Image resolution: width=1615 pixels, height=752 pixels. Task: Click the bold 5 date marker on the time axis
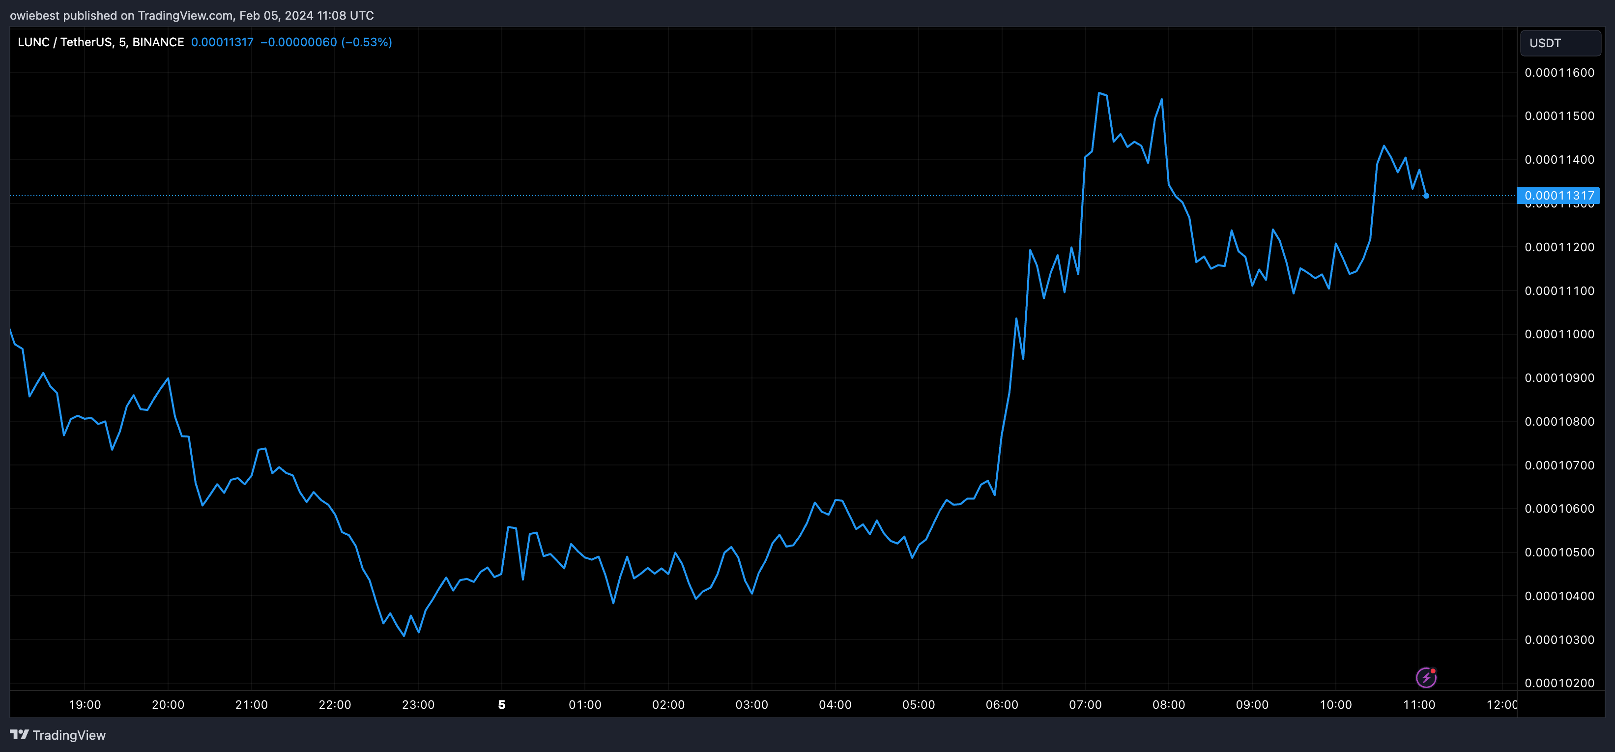click(501, 704)
